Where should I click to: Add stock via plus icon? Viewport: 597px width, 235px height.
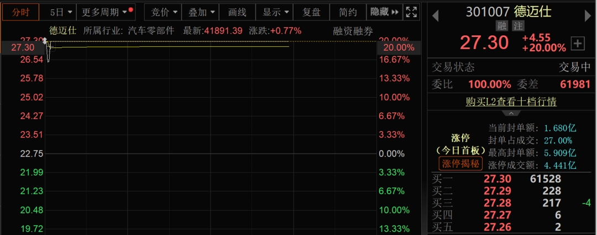point(578,44)
